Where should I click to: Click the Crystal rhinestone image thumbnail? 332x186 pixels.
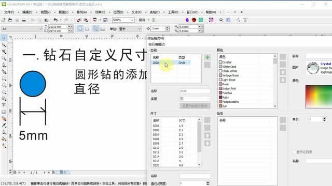pos(313,68)
